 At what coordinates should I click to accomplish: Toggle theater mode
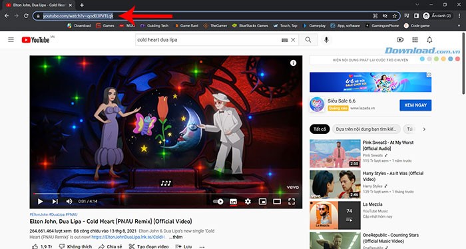click(277, 202)
